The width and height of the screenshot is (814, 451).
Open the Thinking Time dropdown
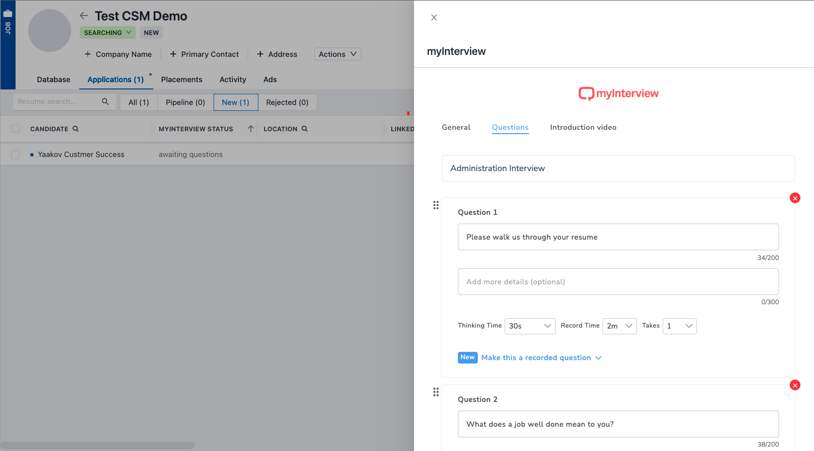529,326
